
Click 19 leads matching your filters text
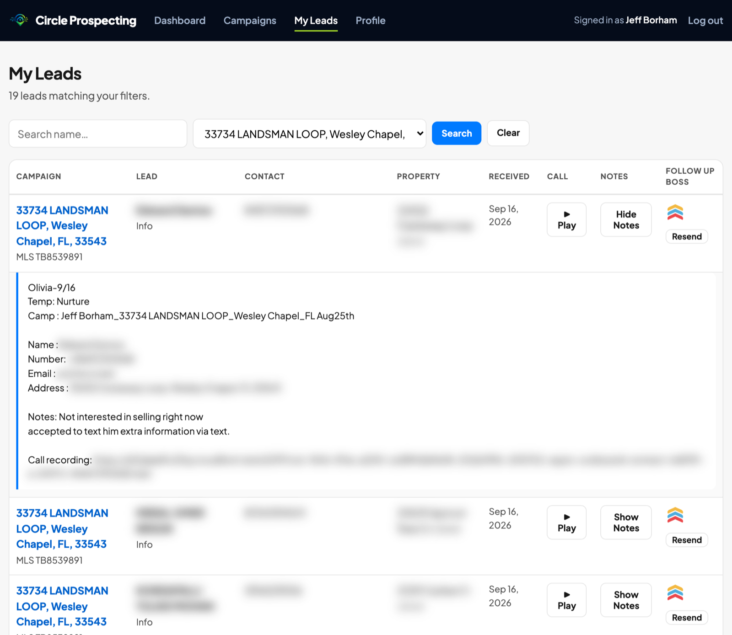click(79, 96)
